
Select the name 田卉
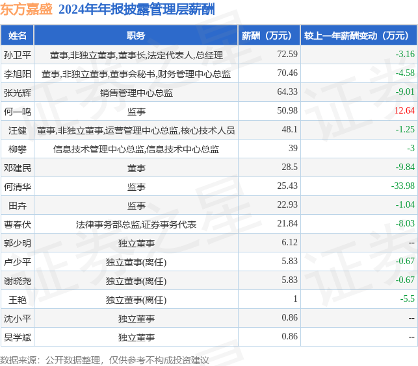click(18, 206)
